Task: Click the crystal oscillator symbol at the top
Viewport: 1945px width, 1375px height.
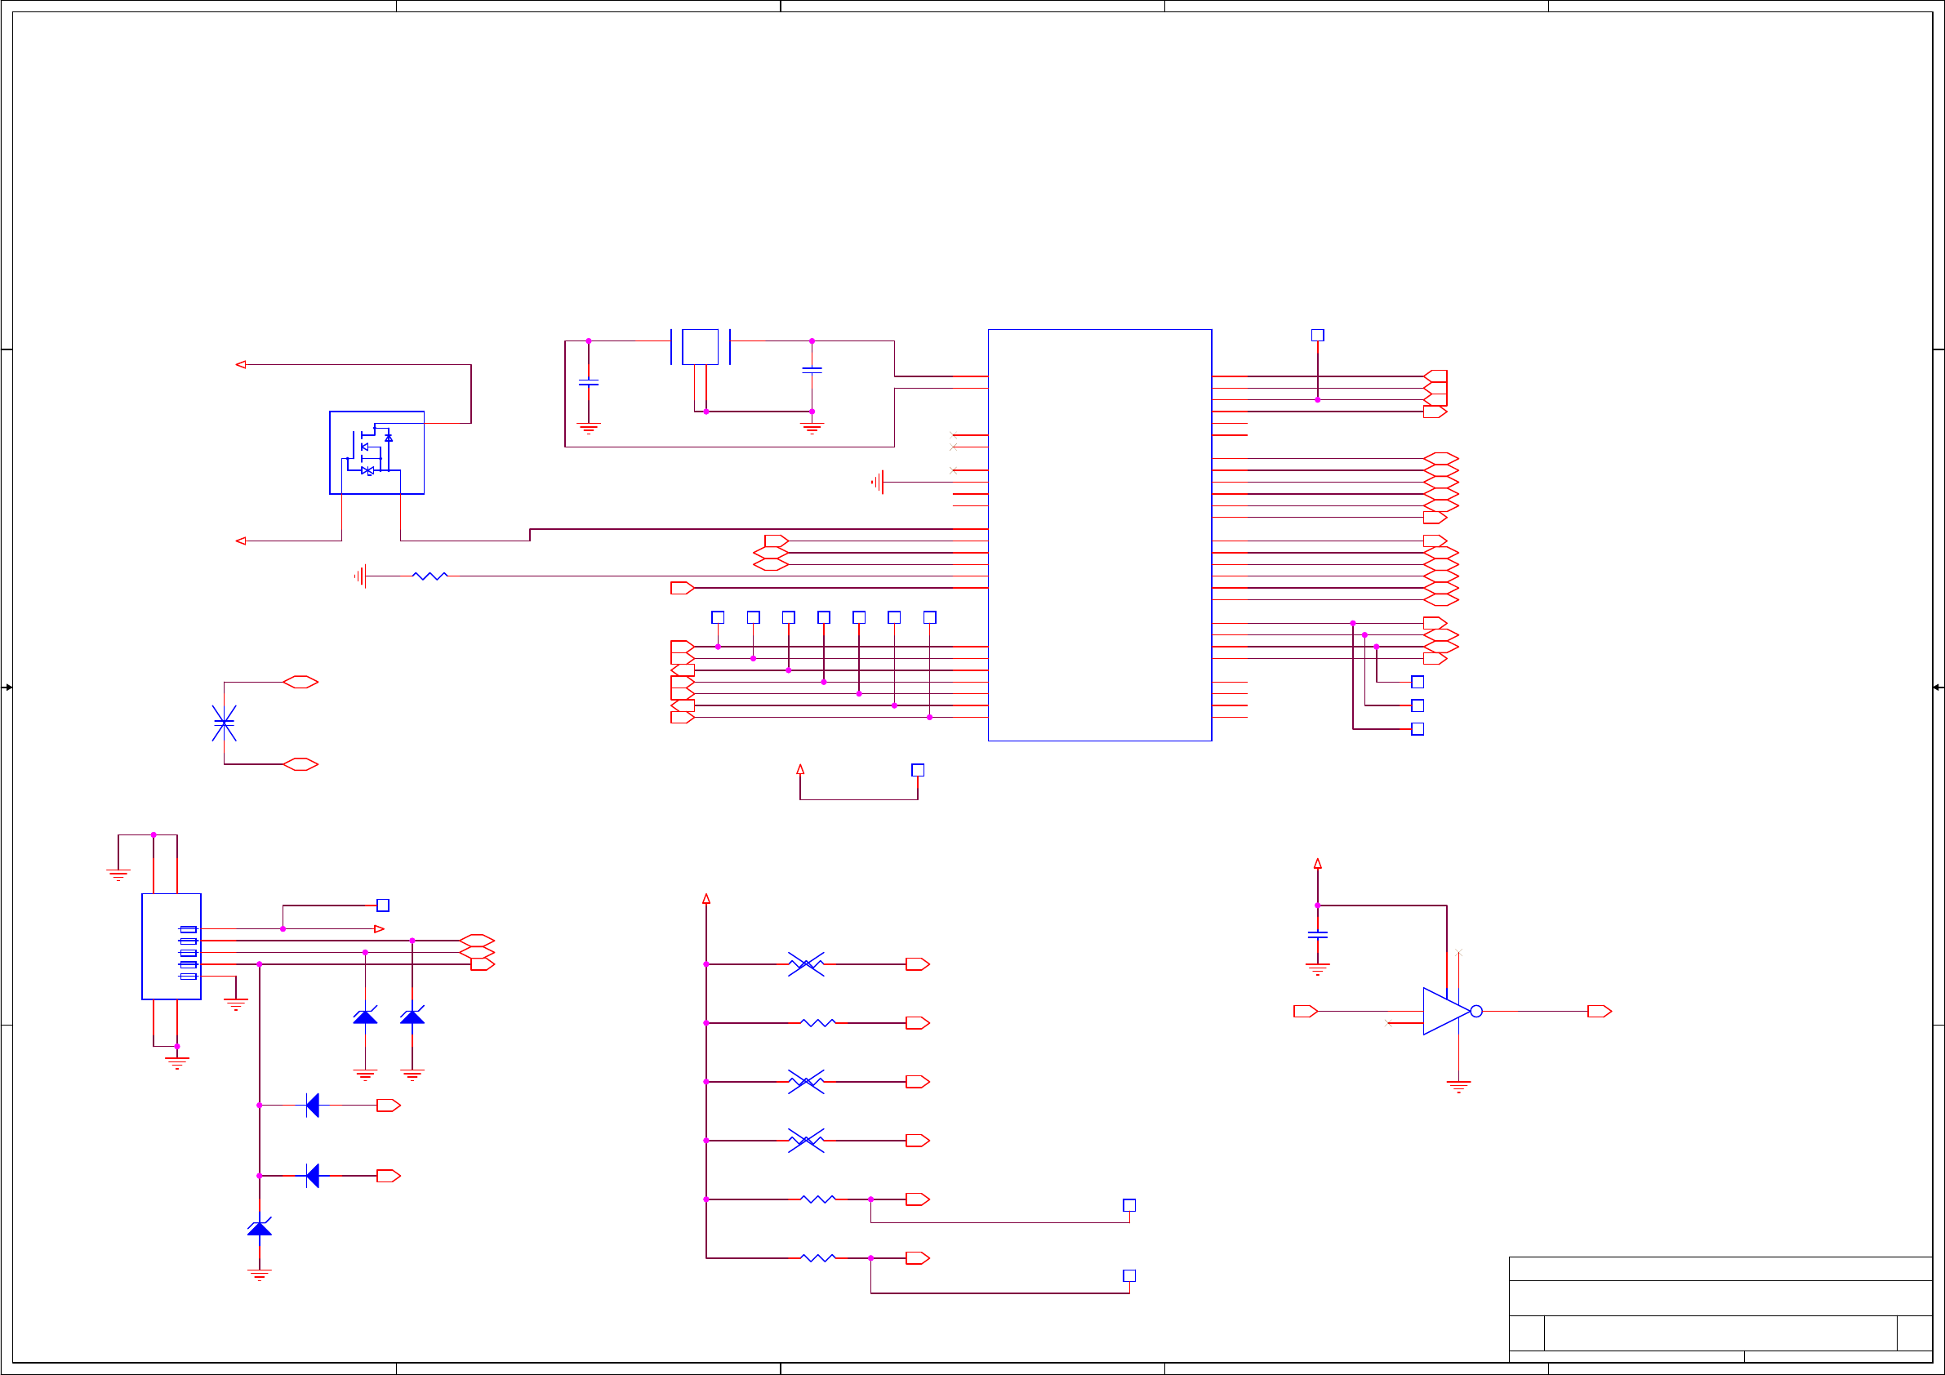Action: click(x=700, y=346)
